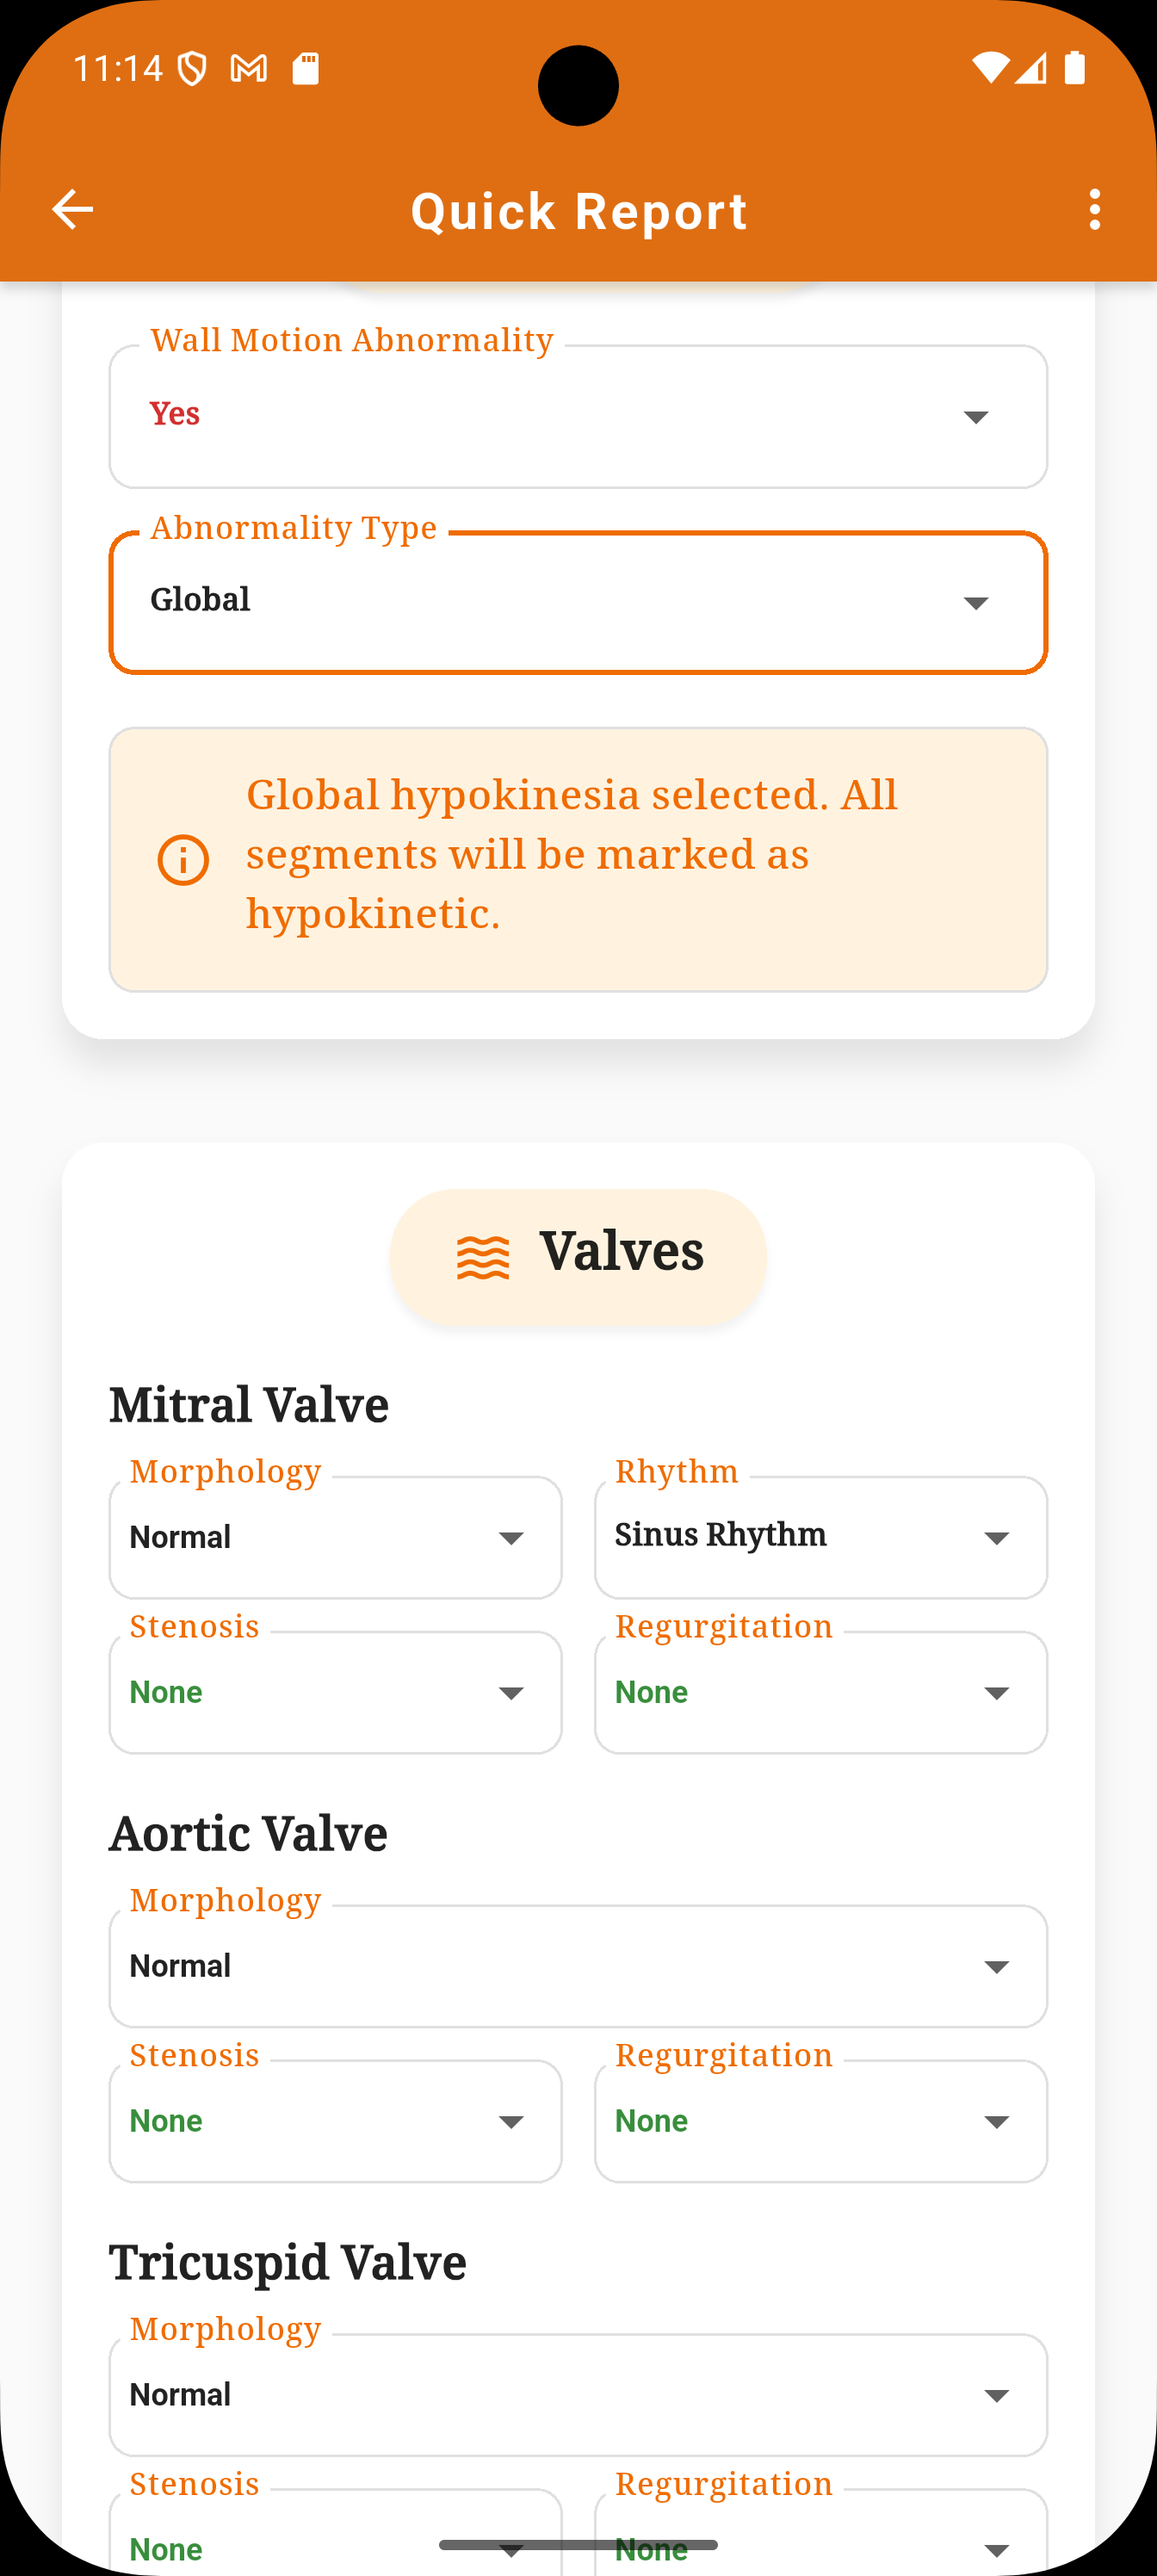Expand the Tricuspid Valve Morphology dropdown

pos(578,2395)
